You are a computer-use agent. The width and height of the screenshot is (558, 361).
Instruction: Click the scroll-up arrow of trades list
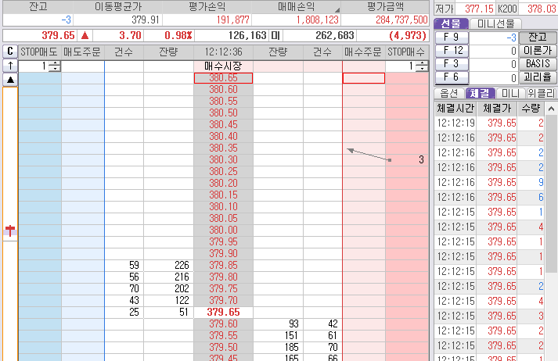pyautogui.click(x=551, y=109)
